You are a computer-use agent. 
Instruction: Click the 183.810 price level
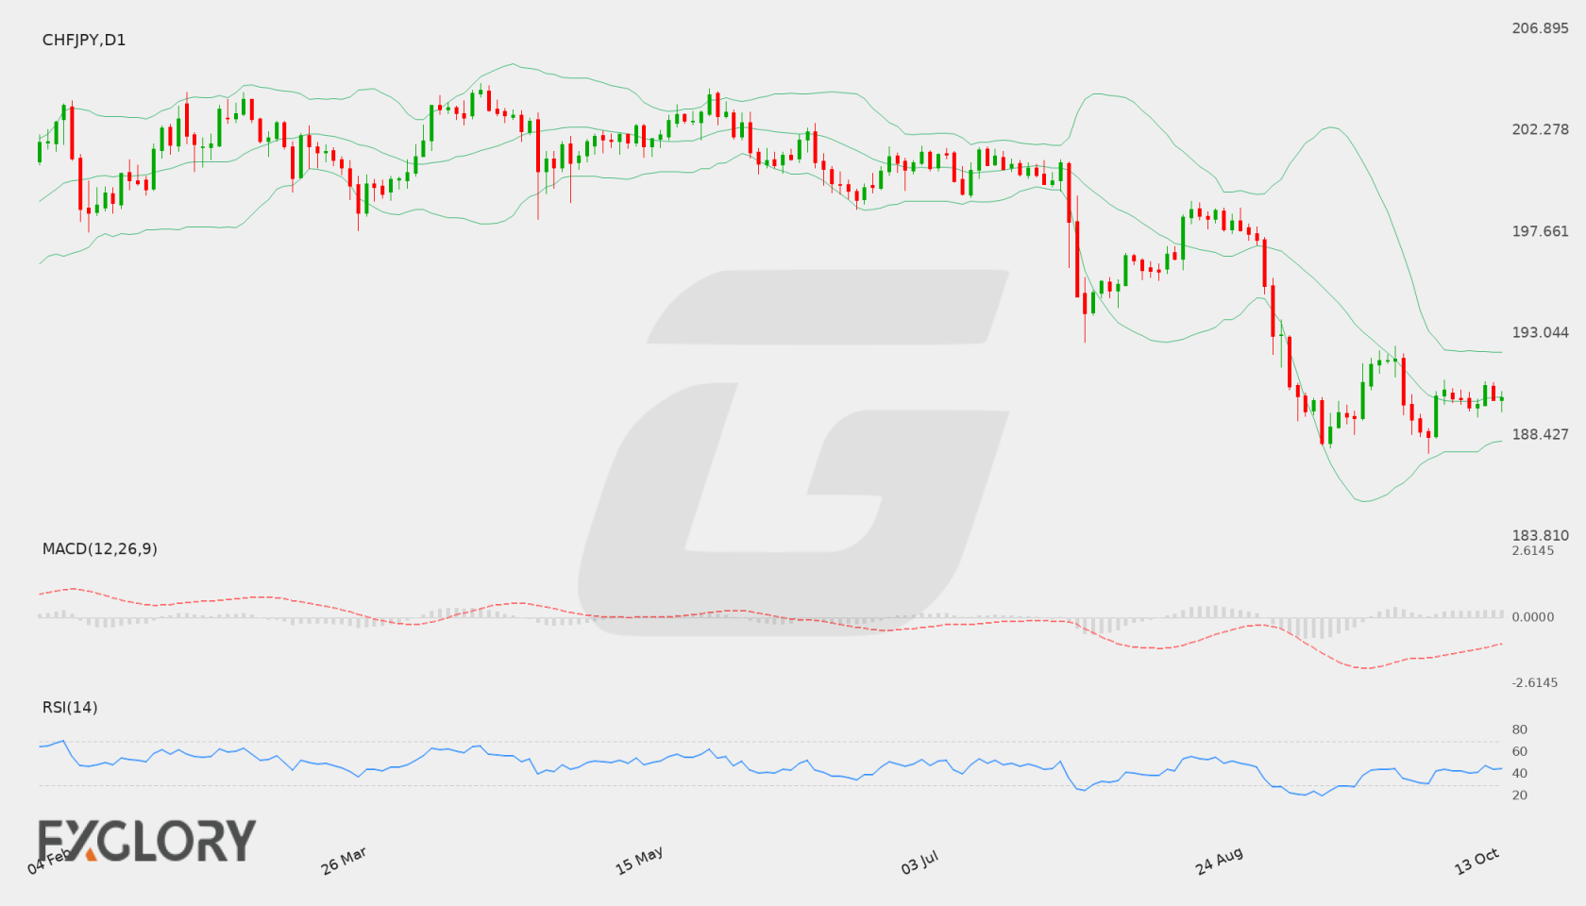pos(1540,535)
